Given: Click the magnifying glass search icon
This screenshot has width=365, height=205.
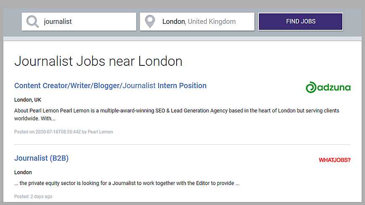Looking at the screenshot, I should click(x=32, y=21).
